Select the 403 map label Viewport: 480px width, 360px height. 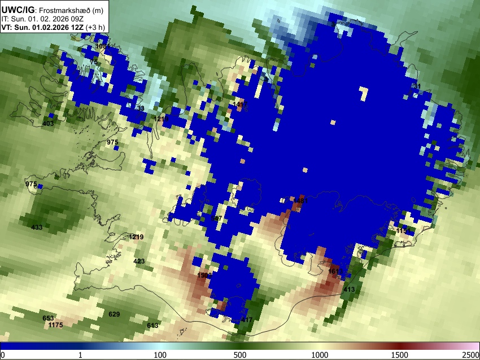click(49, 124)
